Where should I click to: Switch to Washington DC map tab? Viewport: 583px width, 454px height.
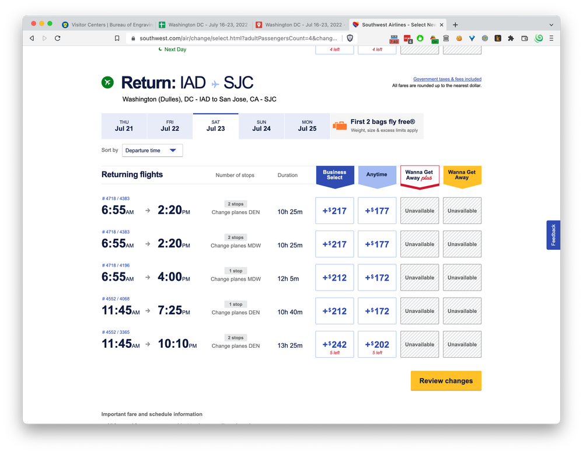[301, 25]
